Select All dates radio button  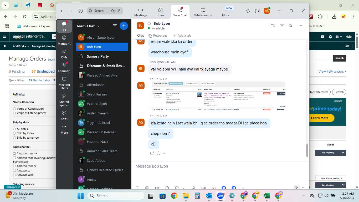pyautogui.click(x=14, y=129)
